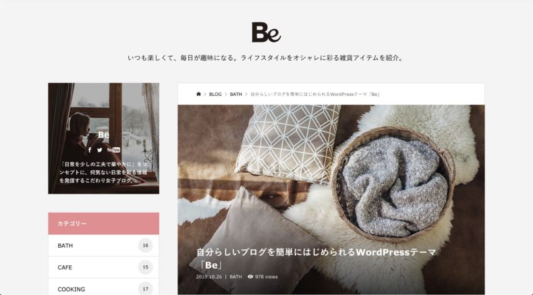
Task: Open the YouTube icon in profile card
Action: click(x=113, y=150)
